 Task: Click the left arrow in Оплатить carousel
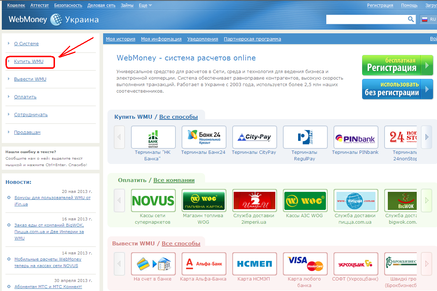coord(119,201)
